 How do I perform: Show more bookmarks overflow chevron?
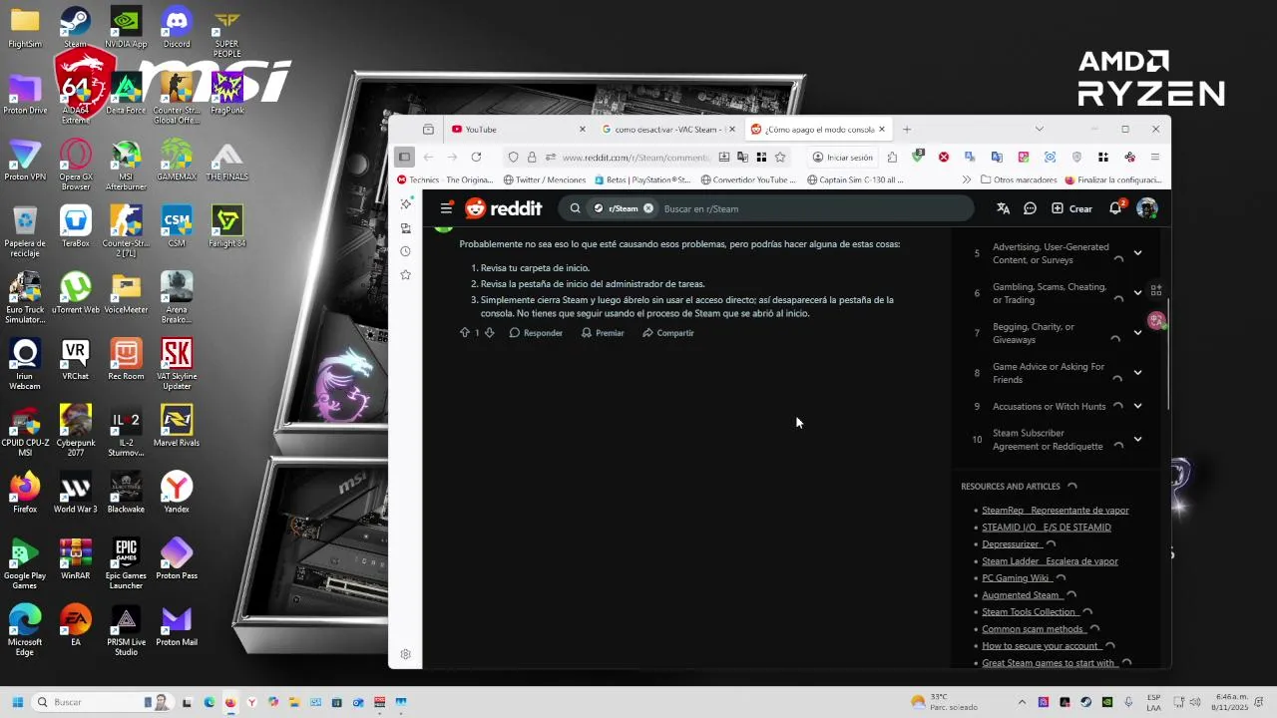(966, 180)
